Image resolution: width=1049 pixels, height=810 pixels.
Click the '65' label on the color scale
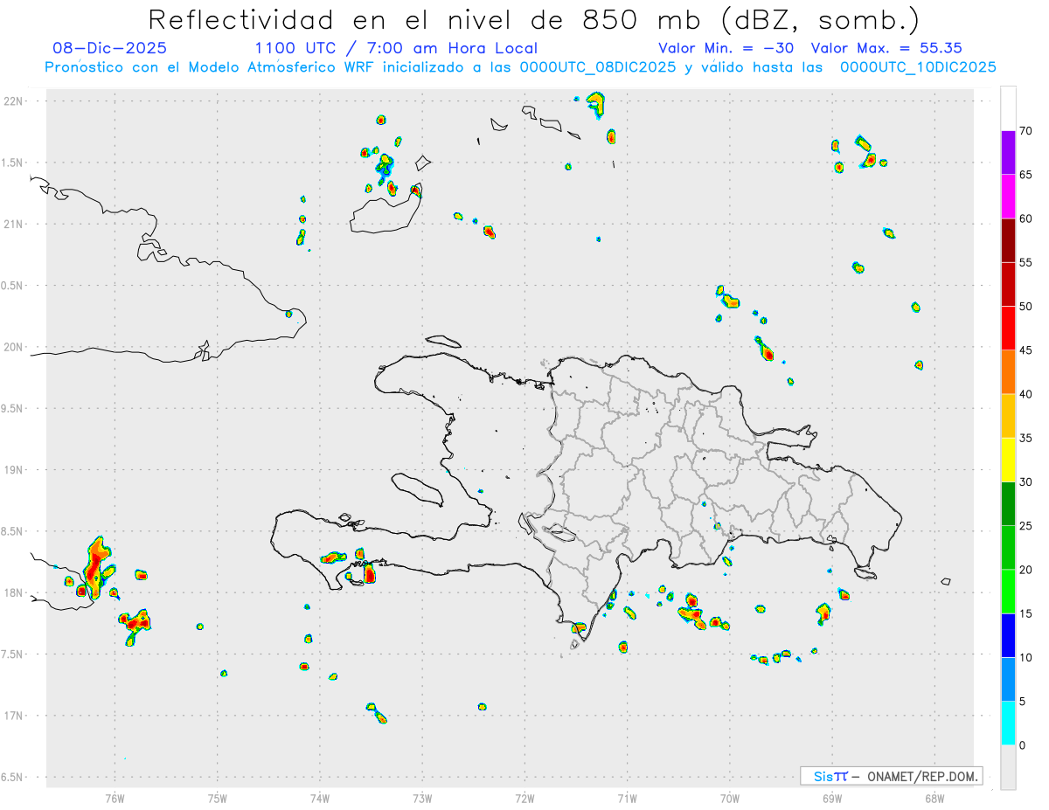pos(1025,175)
